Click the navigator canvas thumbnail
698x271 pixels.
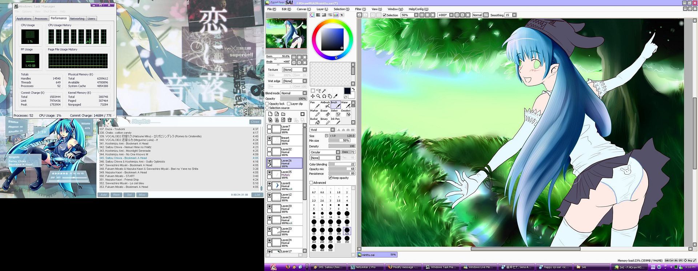pyautogui.click(x=286, y=33)
